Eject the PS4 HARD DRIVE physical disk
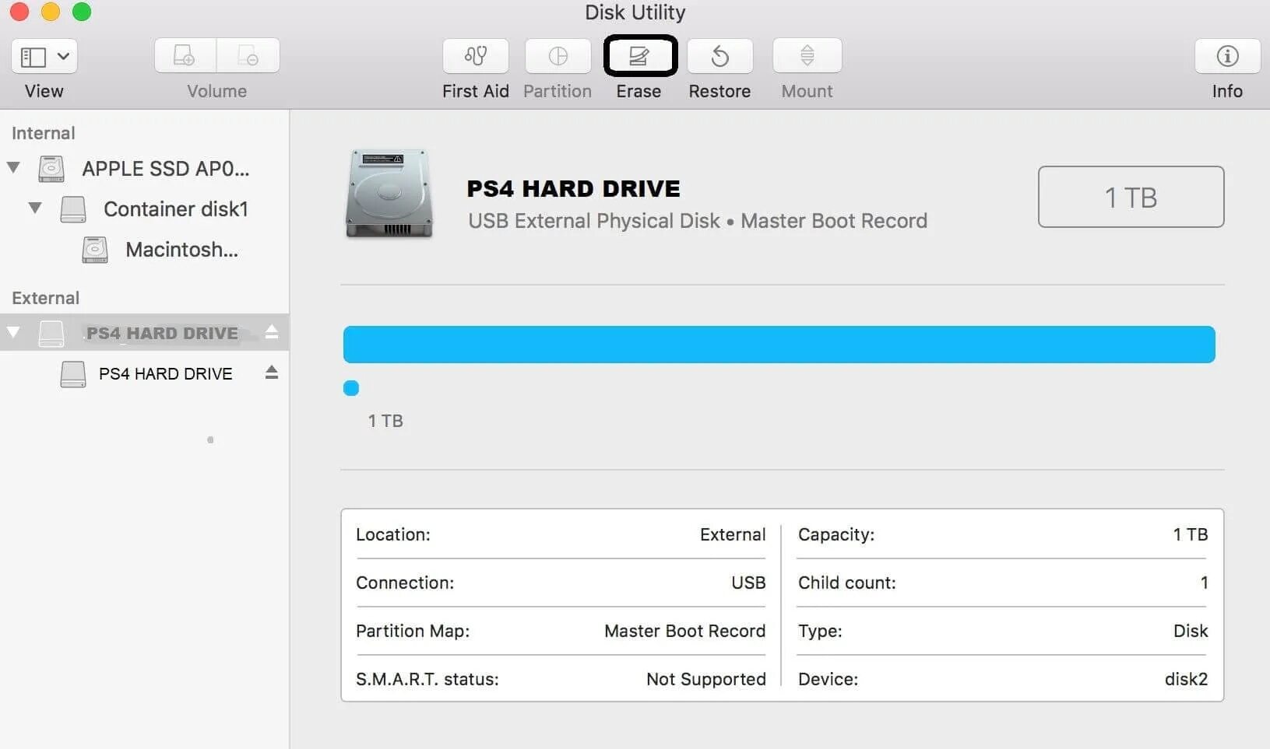 tap(272, 332)
